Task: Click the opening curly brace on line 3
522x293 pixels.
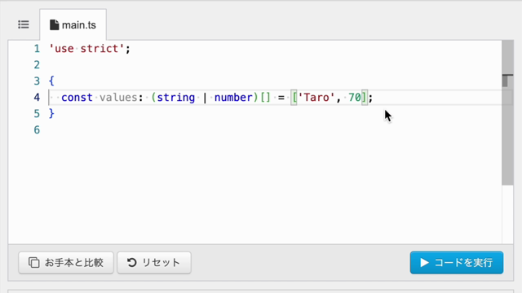Action: 51,81
